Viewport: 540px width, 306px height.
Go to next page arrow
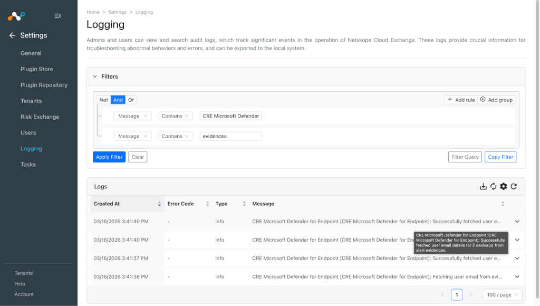pos(471,294)
